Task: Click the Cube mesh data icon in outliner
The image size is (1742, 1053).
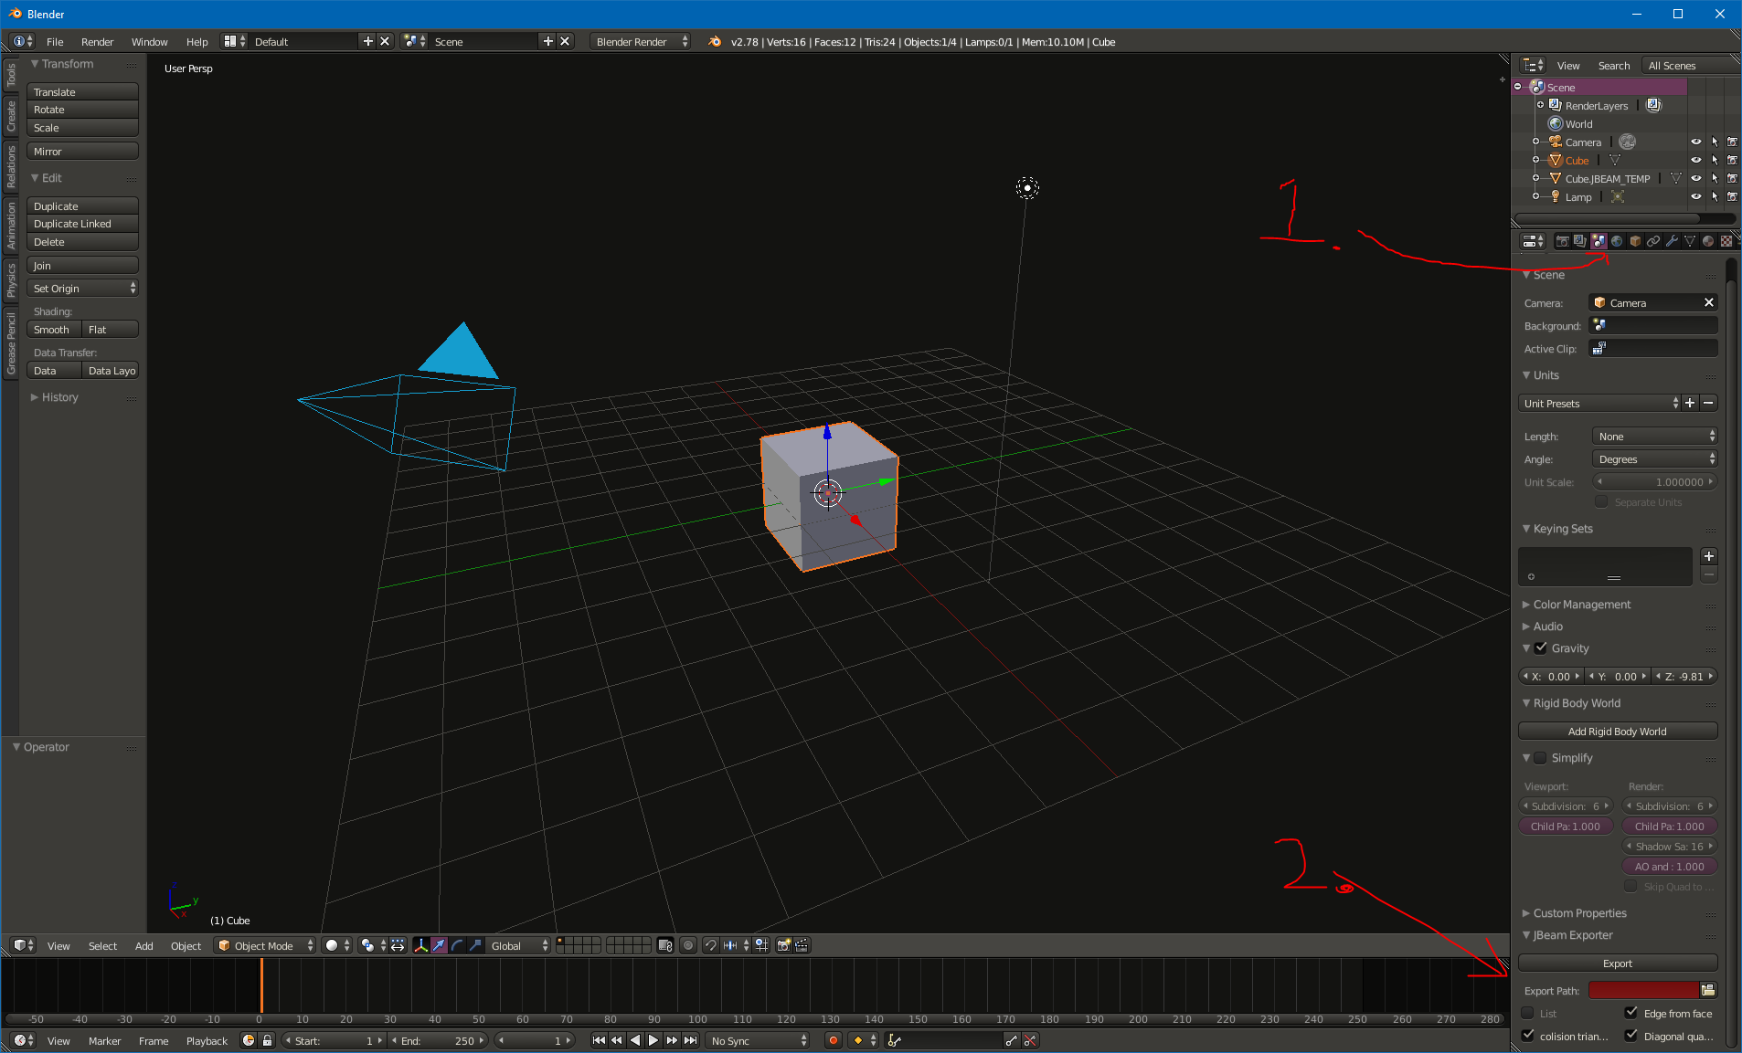Action: click(x=1615, y=160)
